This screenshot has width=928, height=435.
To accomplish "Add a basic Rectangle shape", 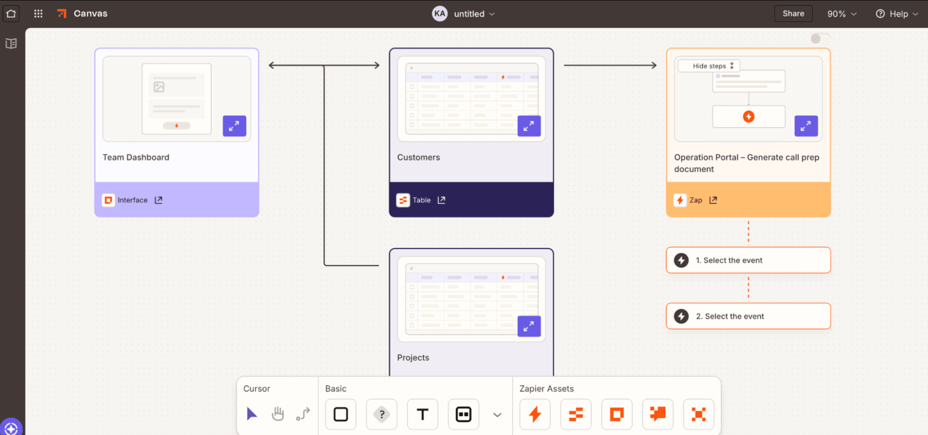I will (x=340, y=414).
